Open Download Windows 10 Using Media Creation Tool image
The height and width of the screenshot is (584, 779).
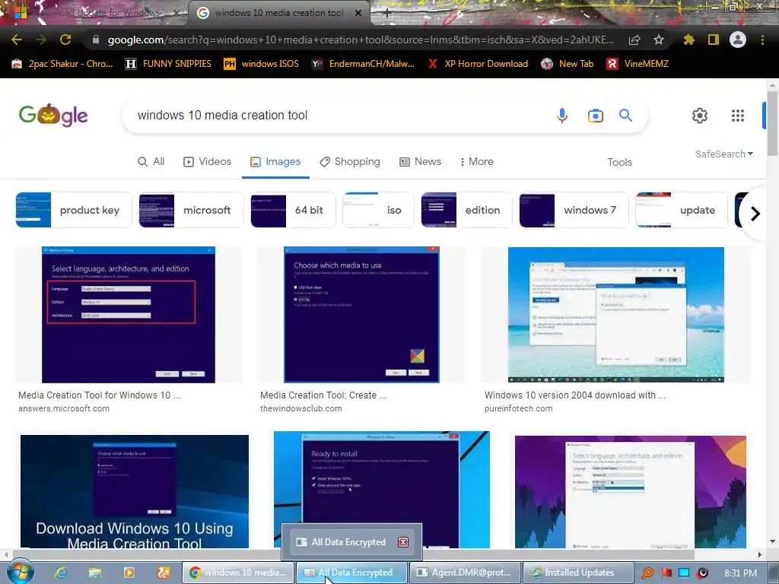coord(135,492)
